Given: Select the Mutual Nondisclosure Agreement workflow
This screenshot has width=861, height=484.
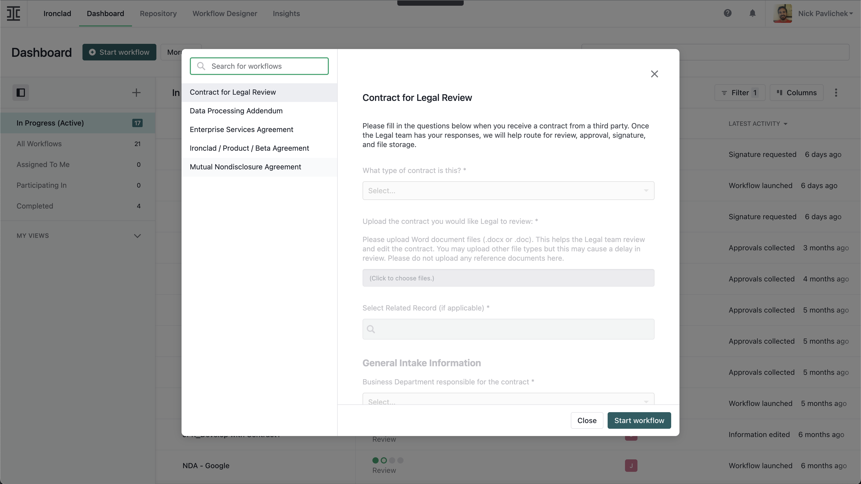Looking at the screenshot, I should (245, 167).
